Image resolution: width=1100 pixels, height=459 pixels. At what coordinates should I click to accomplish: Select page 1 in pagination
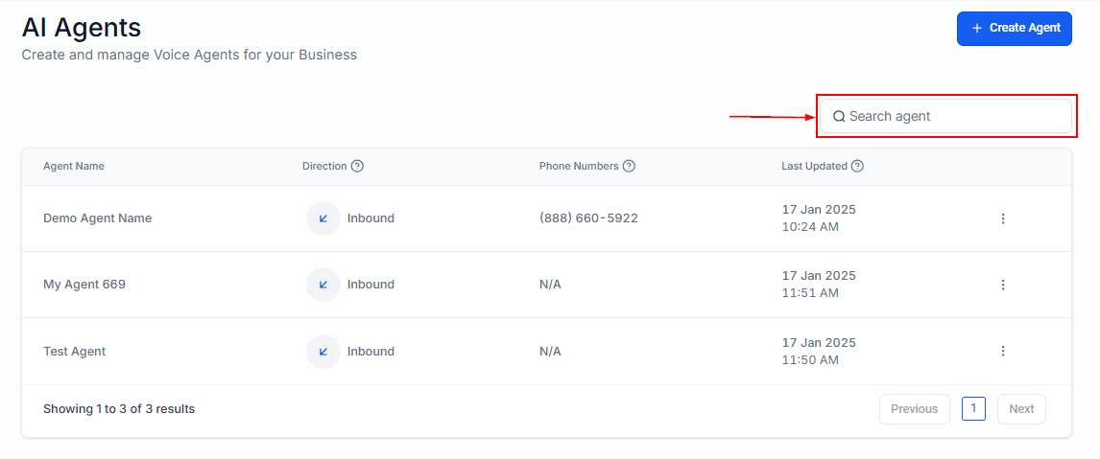973,408
